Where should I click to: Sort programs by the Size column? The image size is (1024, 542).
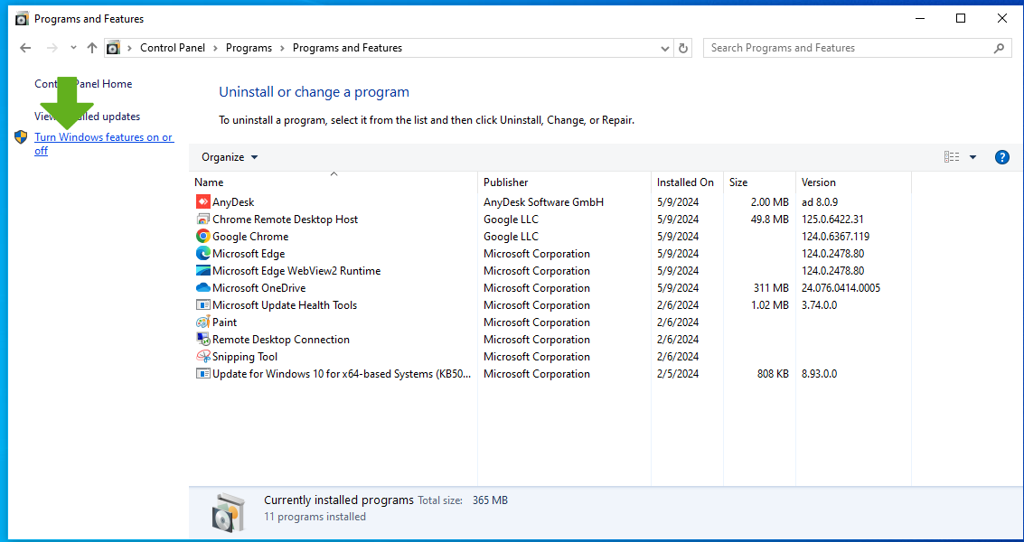pos(738,182)
